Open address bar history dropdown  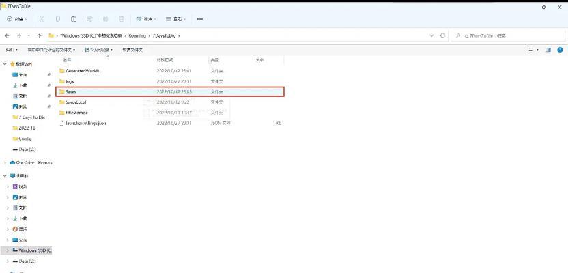click(431, 36)
